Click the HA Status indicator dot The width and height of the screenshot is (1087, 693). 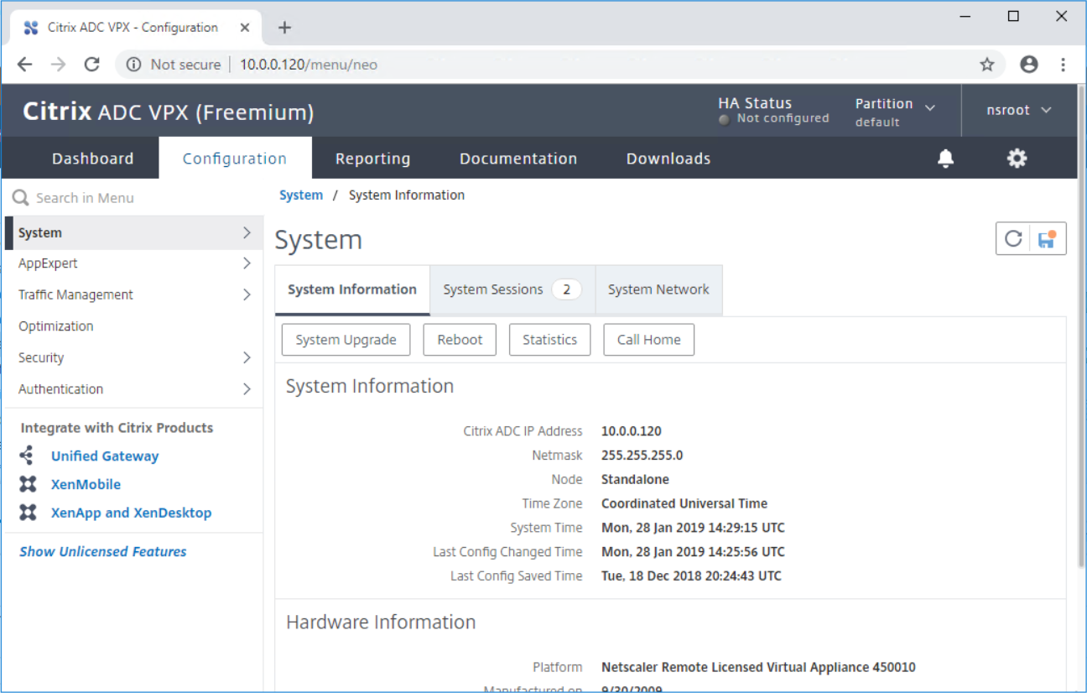(x=725, y=119)
